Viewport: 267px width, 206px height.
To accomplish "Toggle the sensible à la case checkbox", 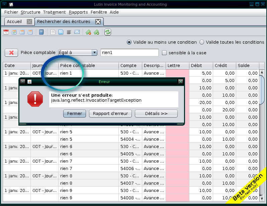I will click(x=164, y=53).
